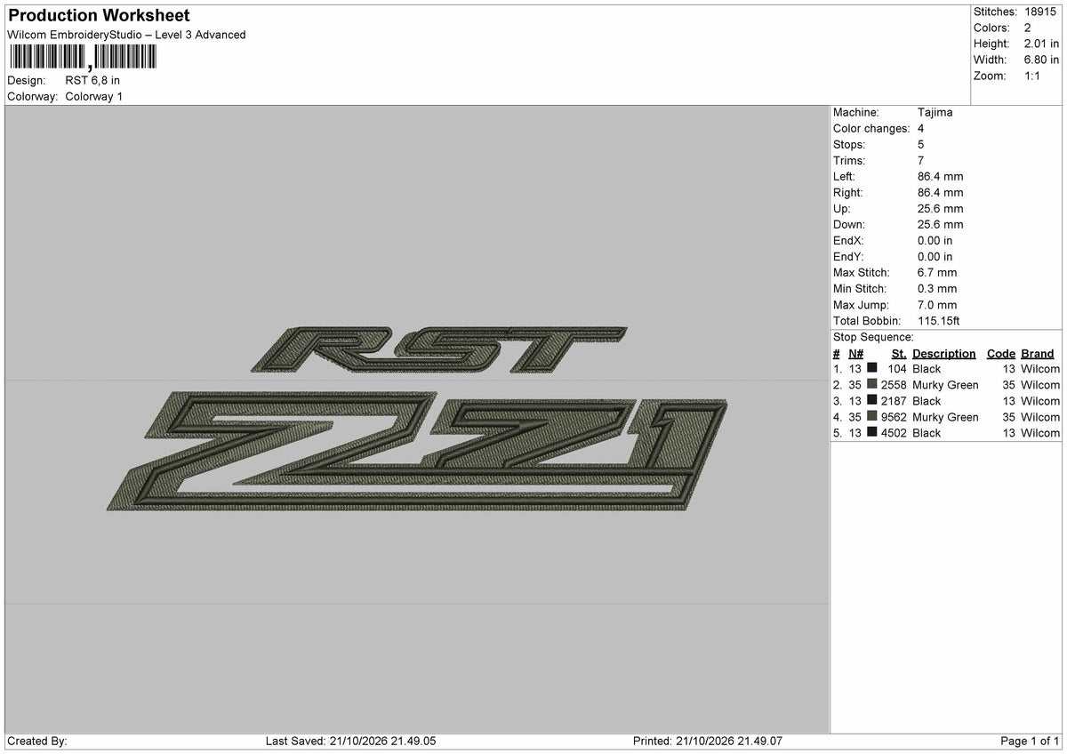Click the Colors value 2
The width and height of the screenshot is (1067, 754).
(x=1028, y=28)
